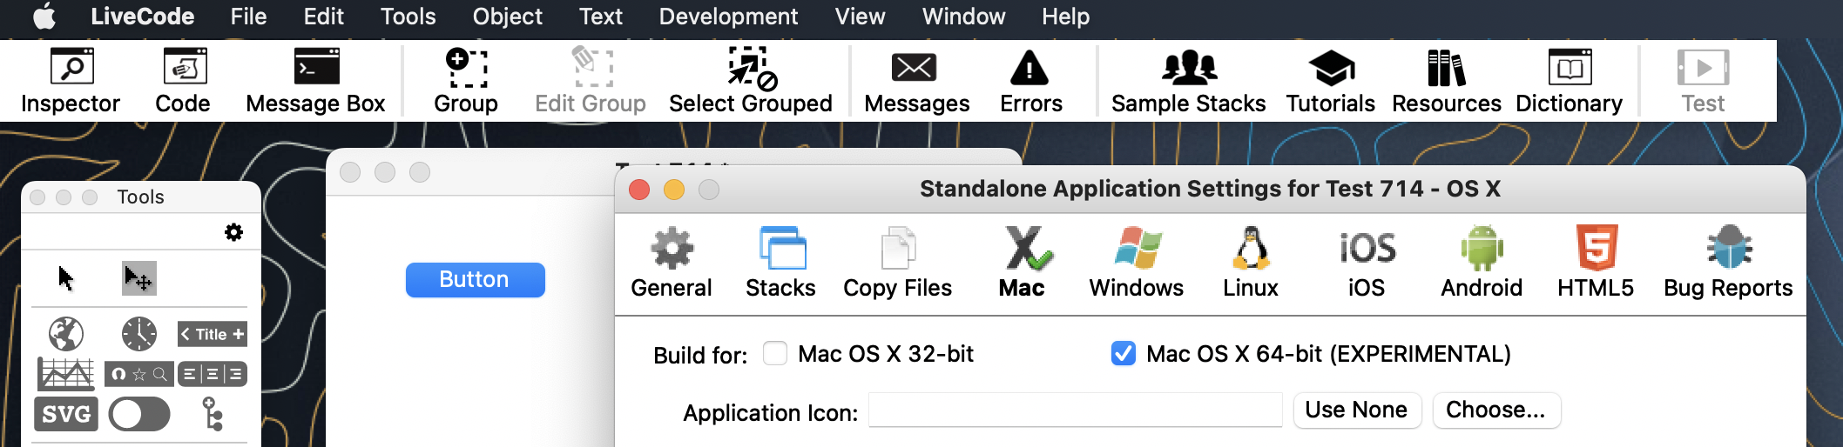This screenshot has height=447, width=1843.
Task: Pick the Header Bar Title widget
Action: tap(213, 334)
